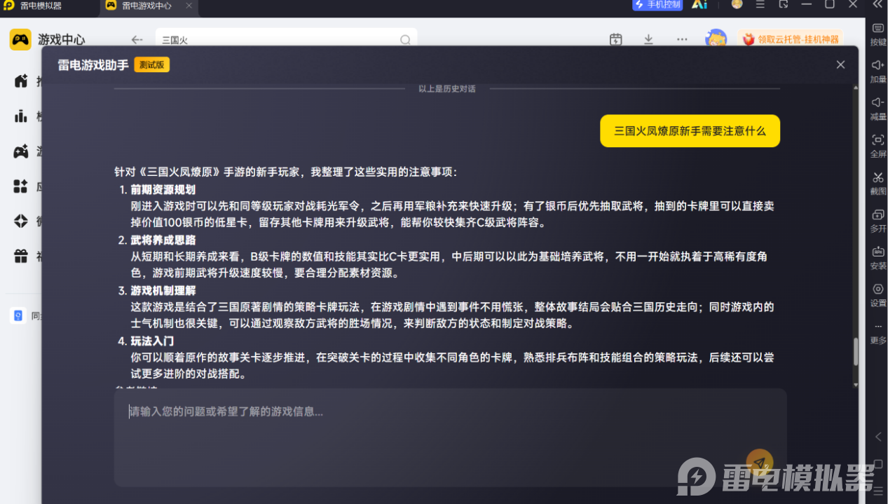Click 领取云托管-挂机神器 banner
Viewport: 888px width, 504px height.
(790, 39)
